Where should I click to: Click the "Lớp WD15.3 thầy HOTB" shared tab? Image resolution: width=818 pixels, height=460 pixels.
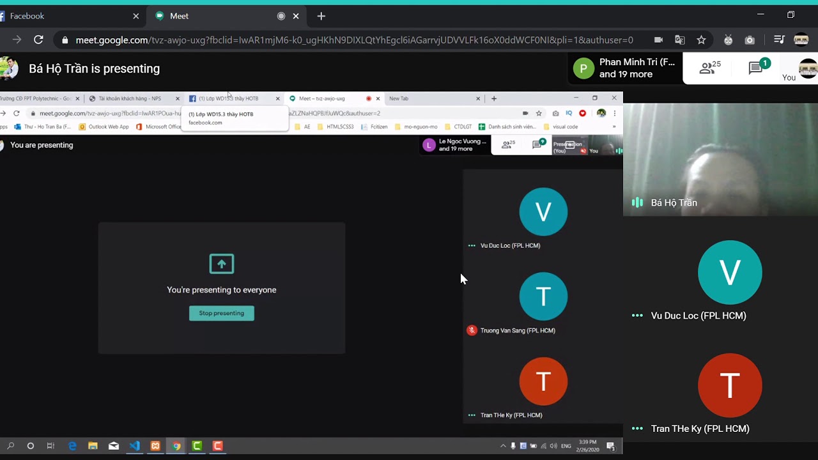(234, 98)
